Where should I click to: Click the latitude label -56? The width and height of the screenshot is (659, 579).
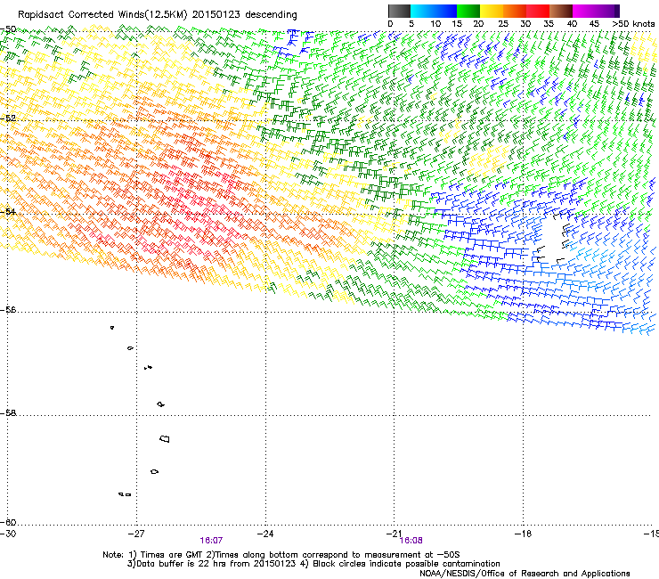coord(8,309)
